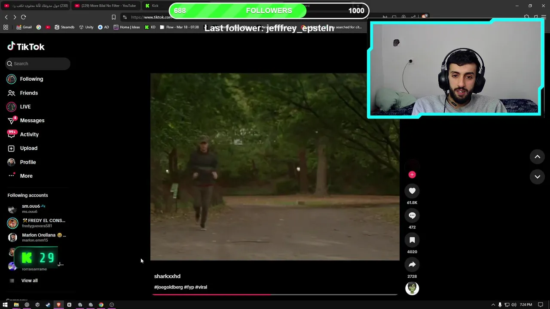Open Brave browser from the taskbar
The width and height of the screenshot is (550, 309).
click(58, 305)
